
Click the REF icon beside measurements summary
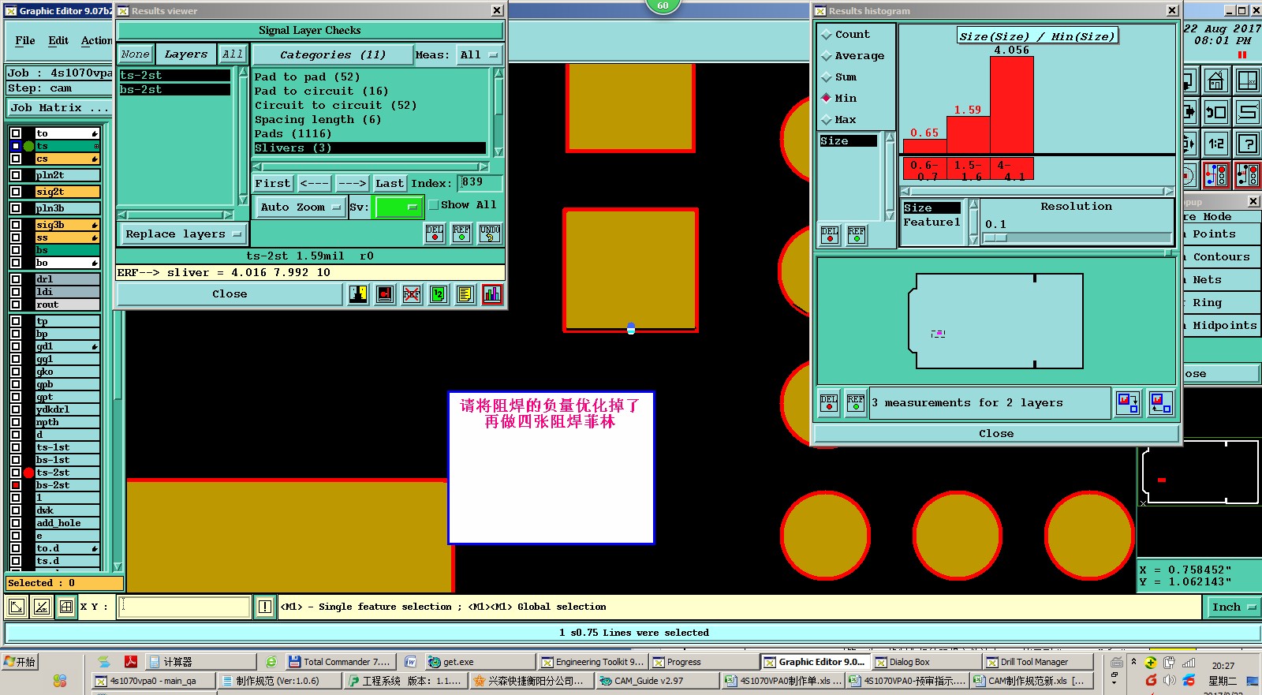856,403
